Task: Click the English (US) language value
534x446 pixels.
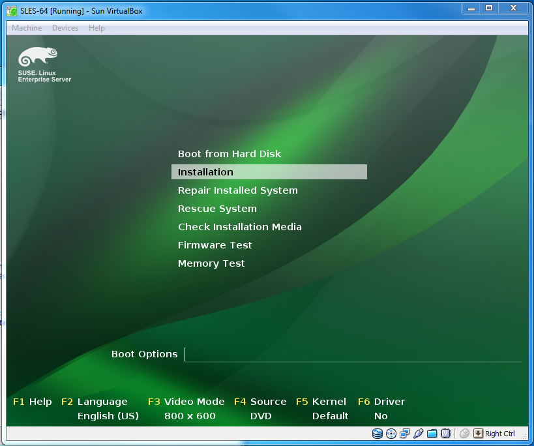Action: 108,416
